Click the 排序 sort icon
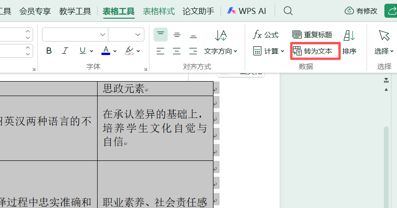 click(x=349, y=35)
